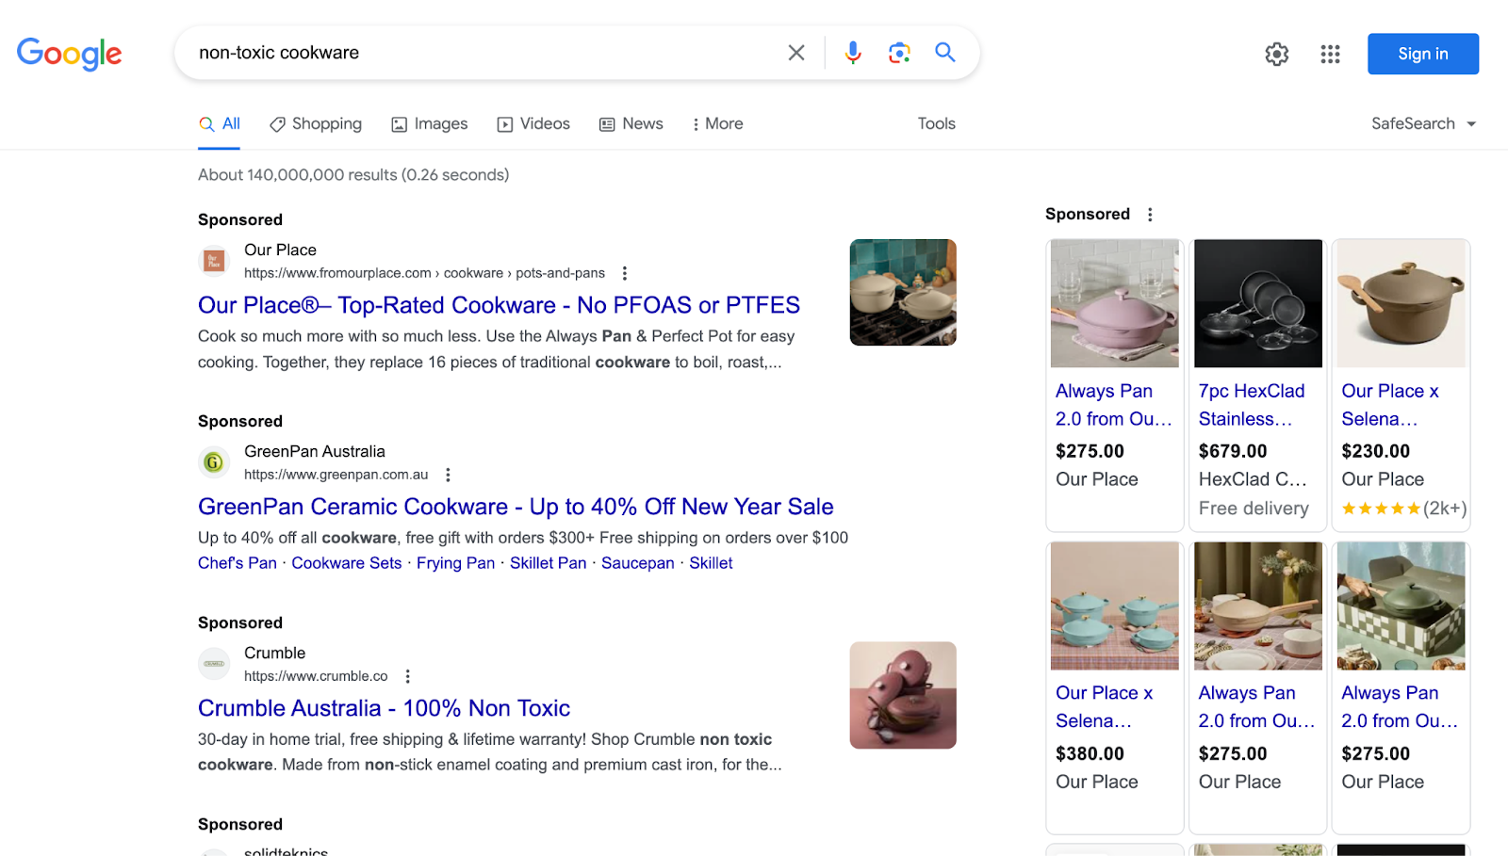This screenshot has height=856, width=1508.
Task: Click www.fromourplace.com URL text
Action: click(424, 273)
